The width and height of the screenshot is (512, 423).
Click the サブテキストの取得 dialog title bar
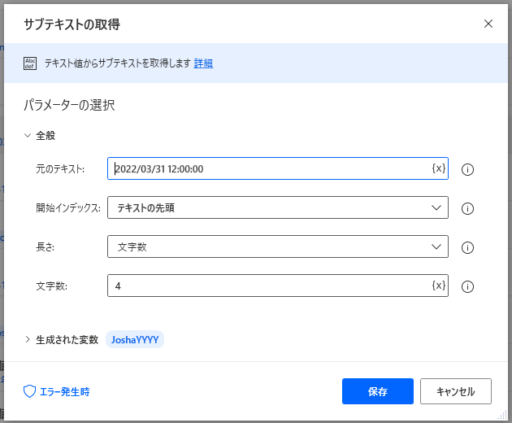[244, 24]
